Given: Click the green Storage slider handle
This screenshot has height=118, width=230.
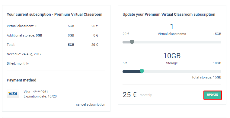Looking at the screenshot, I should pos(142,71).
